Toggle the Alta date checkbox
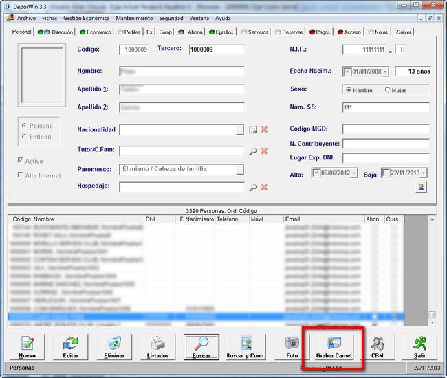 (316, 173)
